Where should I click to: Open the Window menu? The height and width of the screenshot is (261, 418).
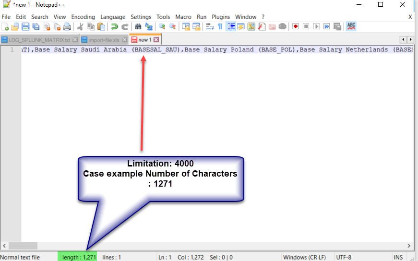246,17
